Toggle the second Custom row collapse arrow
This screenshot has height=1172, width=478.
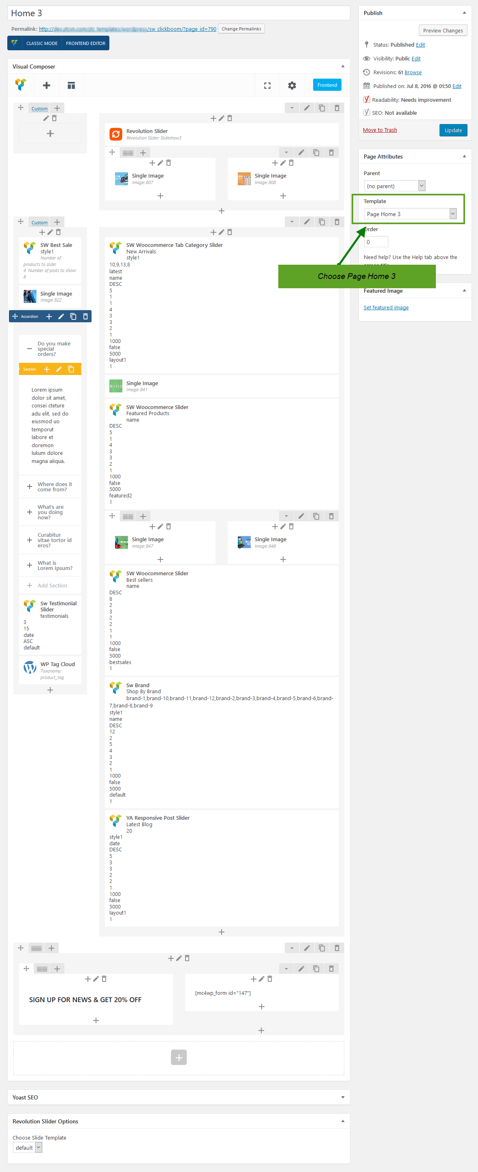pyautogui.click(x=292, y=222)
